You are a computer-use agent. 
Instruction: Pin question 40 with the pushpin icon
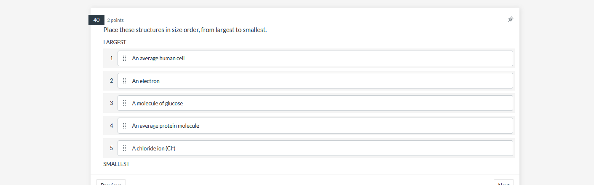[x=511, y=19]
